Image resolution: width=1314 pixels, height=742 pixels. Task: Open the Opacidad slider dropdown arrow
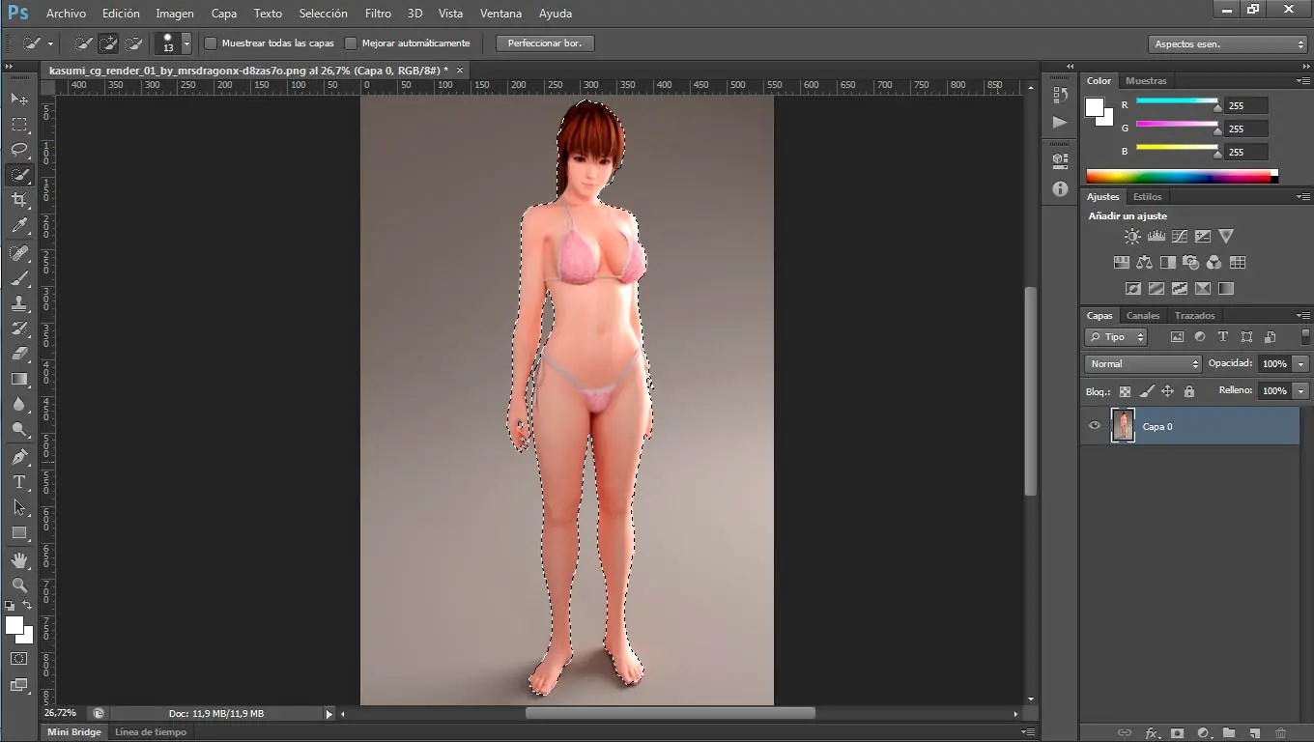click(1302, 364)
